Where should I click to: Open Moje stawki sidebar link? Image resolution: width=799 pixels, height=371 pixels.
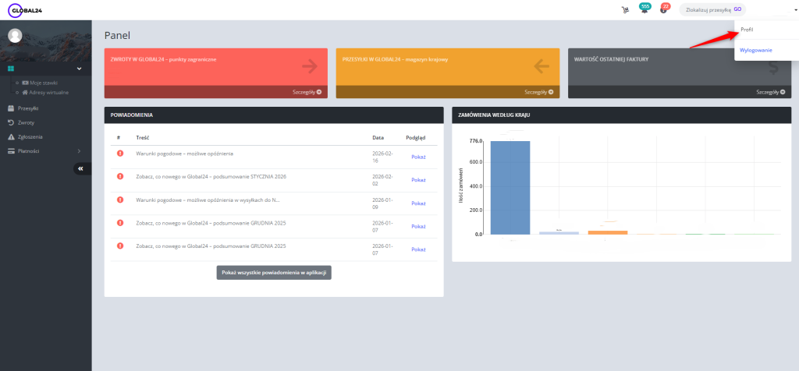(42, 83)
